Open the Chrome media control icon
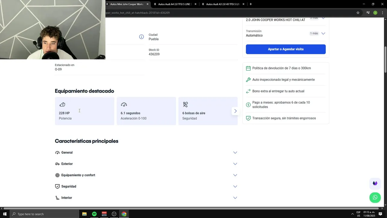The image size is (387, 218). pyautogui.click(x=368, y=13)
